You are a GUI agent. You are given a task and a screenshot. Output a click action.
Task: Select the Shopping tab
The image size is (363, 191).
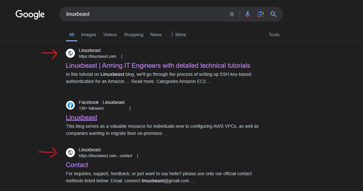tap(133, 35)
